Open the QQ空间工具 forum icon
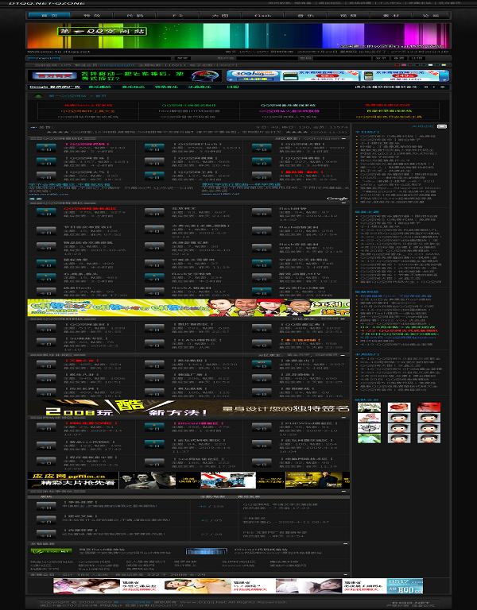The width and height of the screenshot is (477, 610). coord(153,176)
